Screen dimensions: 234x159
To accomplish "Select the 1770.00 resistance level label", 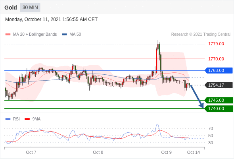I will (216, 59).
